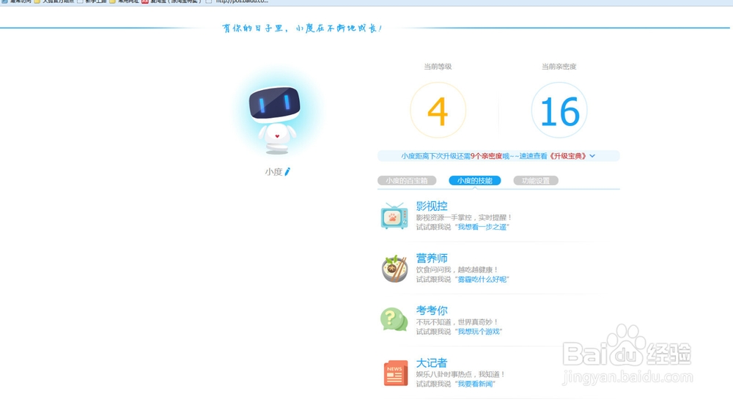733x402 pixels.
Task: Click the 当前亲密度 label
Action: (x=559, y=67)
